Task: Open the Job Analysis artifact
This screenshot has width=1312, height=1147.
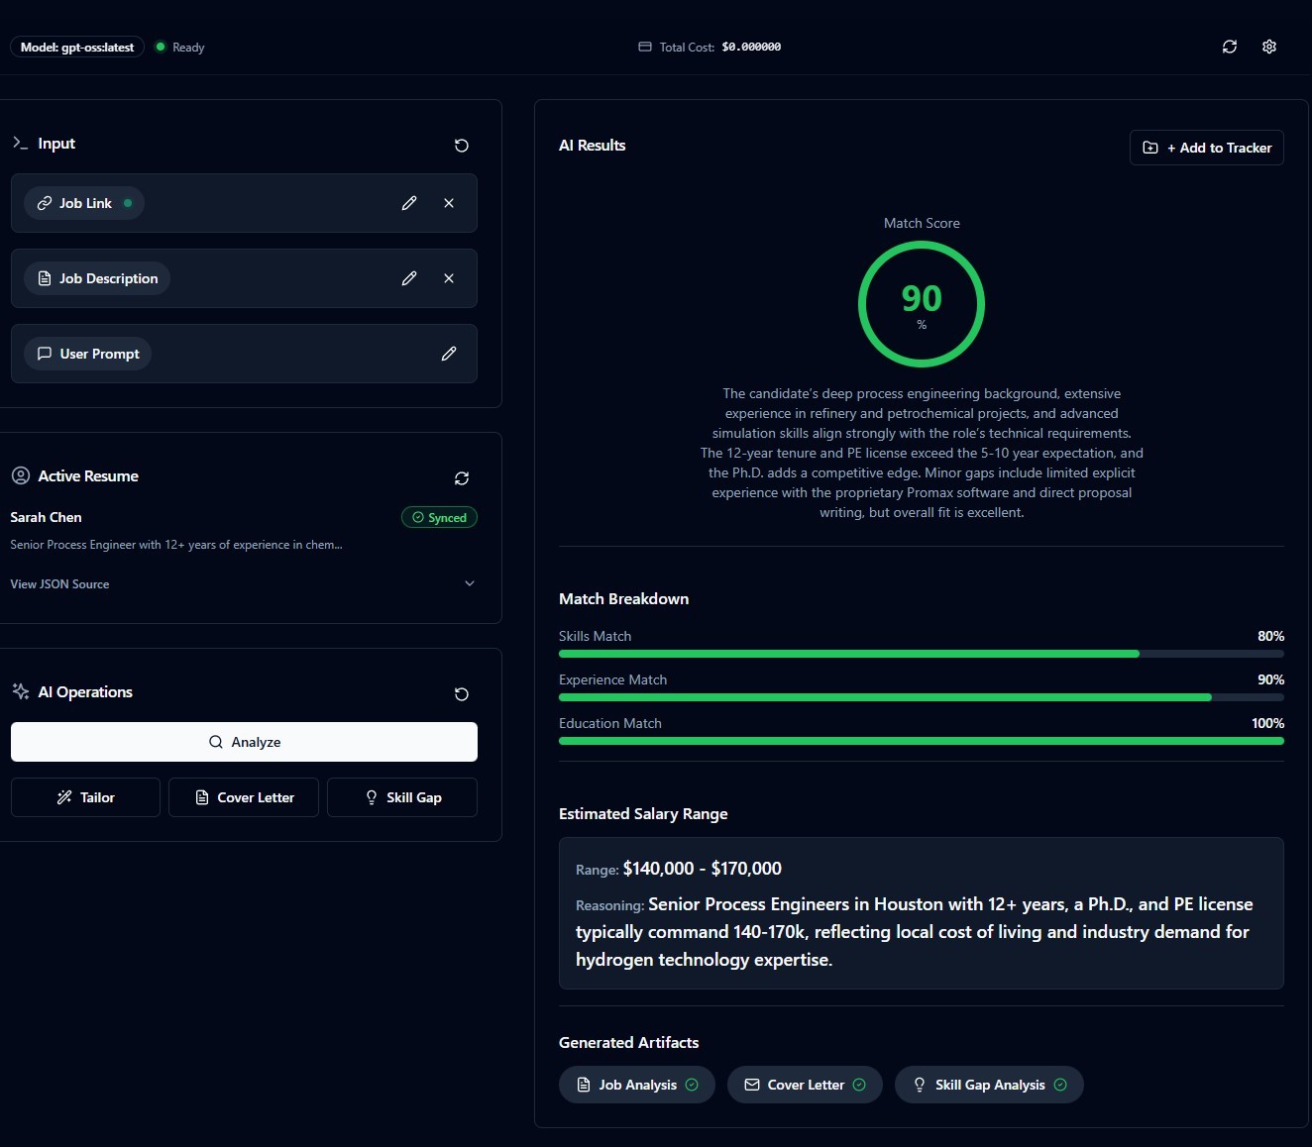Action: click(x=636, y=1085)
